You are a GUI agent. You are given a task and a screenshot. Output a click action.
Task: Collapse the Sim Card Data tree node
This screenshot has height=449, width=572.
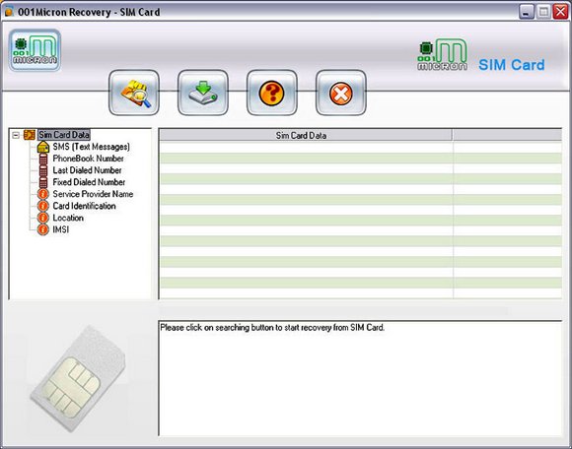pos(16,135)
